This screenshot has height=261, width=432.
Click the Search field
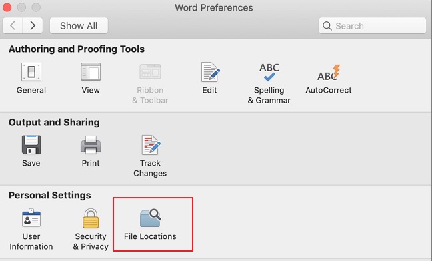[373, 25]
